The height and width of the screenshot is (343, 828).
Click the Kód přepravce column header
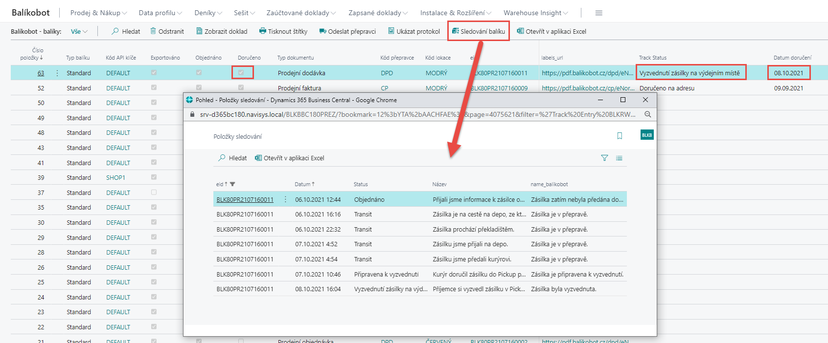(397, 58)
